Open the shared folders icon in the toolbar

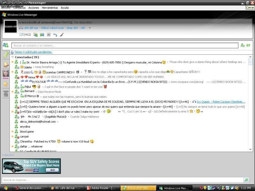click(35, 35)
